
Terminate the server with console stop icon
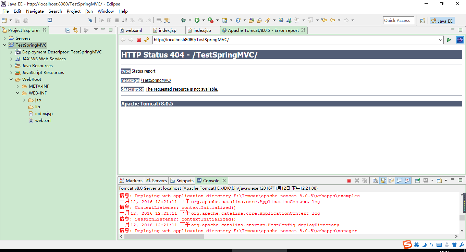click(x=349, y=180)
